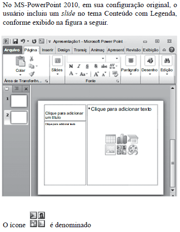Click the Parágrafo group button
This screenshot has height=232, width=180.
(130, 66)
